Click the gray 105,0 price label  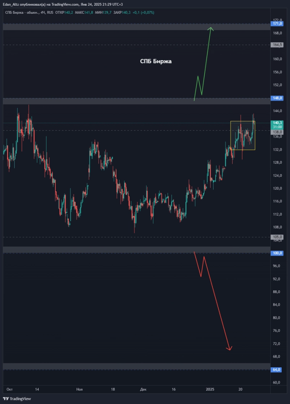[277, 237]
